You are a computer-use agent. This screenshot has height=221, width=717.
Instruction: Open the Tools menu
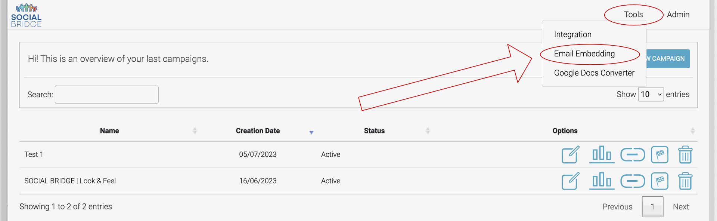(x=633, y=15)
